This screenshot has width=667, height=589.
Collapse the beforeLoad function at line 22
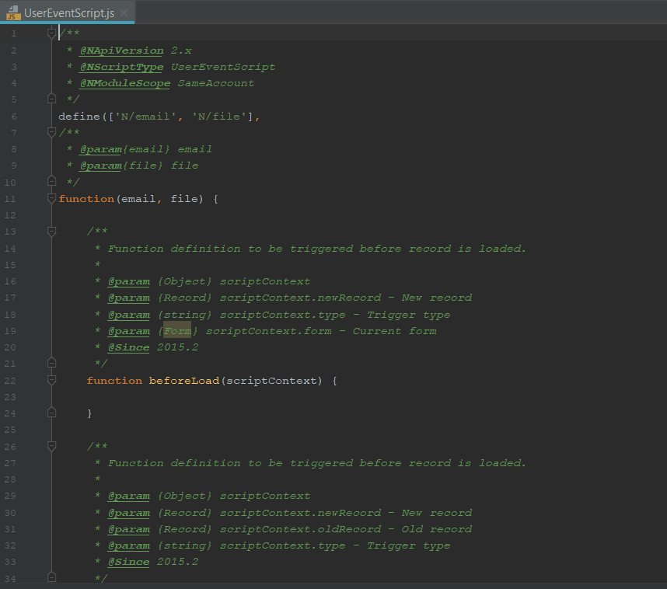[x=51, y=380]
